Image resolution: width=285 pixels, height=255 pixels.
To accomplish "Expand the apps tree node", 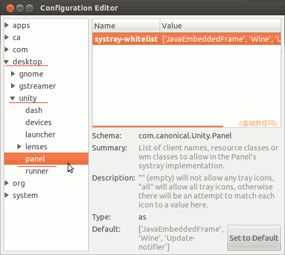I will pyautogui.click(x=7, y=25).
